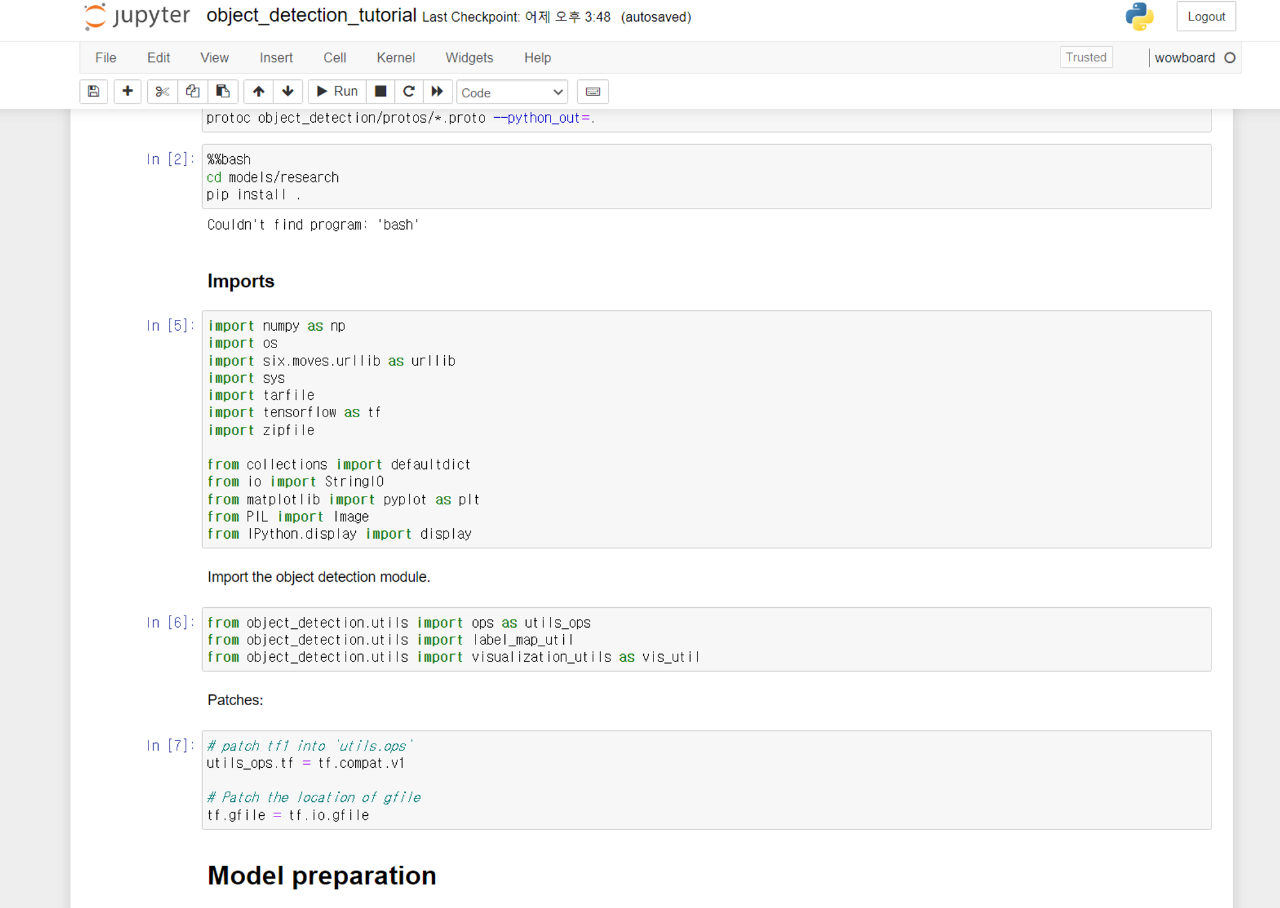The image size is (1280, 908).
Task: Interrupt the kernel with the stop icon
Action: click(x=380, y=92)
